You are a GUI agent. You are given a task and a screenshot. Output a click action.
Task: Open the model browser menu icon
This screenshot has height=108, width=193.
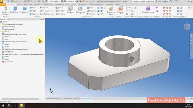[44, 19]
